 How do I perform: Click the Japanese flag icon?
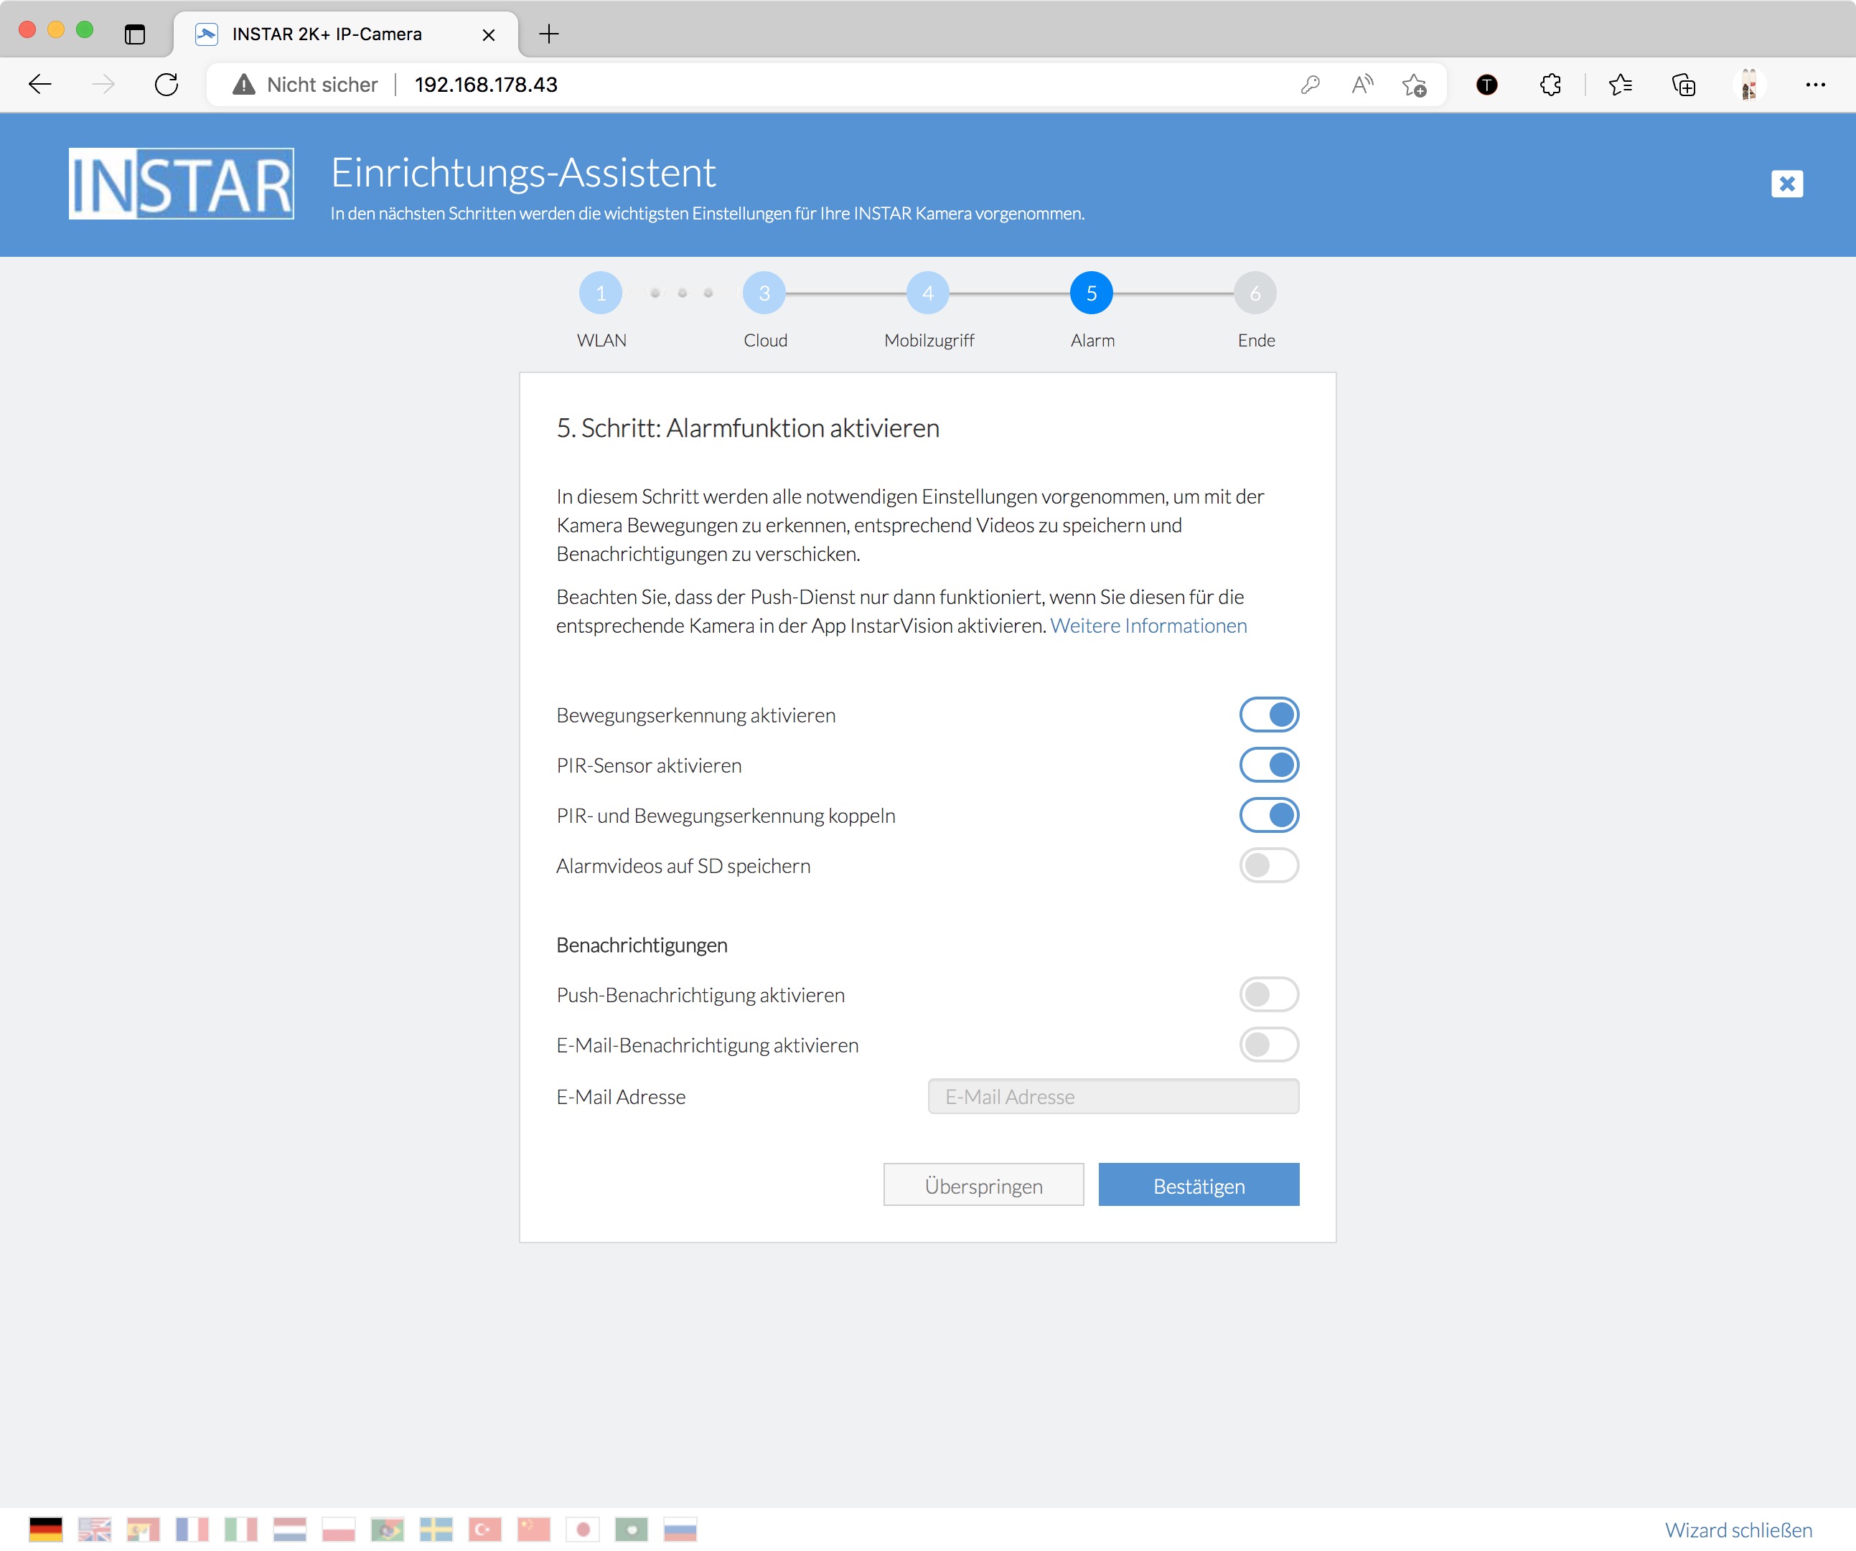(x=583, y=1529)
